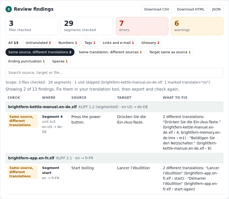This screenshot has height=199, width=229.
Task: Export findings as JSON
Action: pyautogui.click(x=216, y=9)
